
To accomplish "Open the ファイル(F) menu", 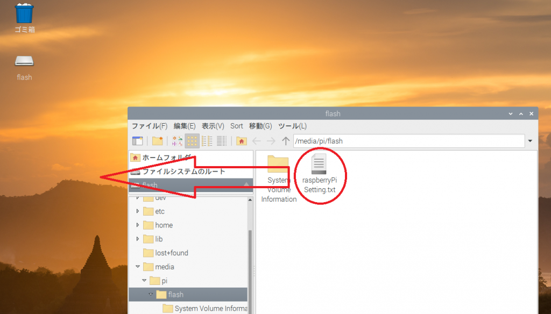I will tap(150, 126).
